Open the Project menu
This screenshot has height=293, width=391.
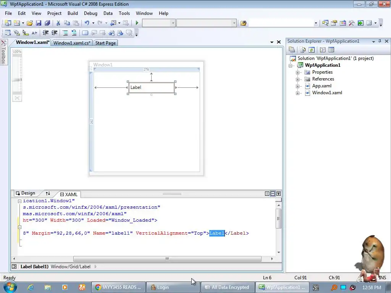pyautogui.click(x=54, y=13)
